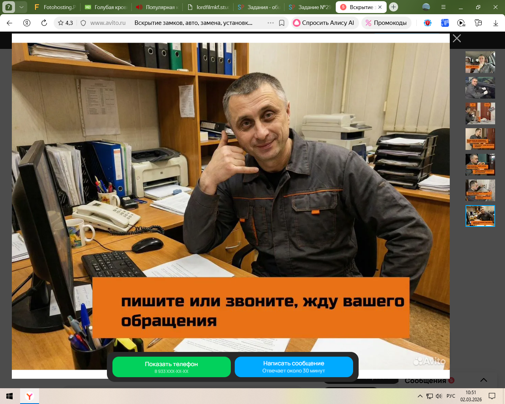
Task: Open a new browser tab
Action: pyautogui.click(x=393, y=7)
